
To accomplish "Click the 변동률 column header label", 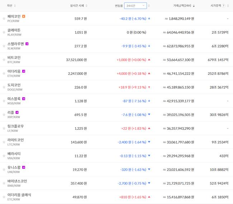I will click(118, 6).
